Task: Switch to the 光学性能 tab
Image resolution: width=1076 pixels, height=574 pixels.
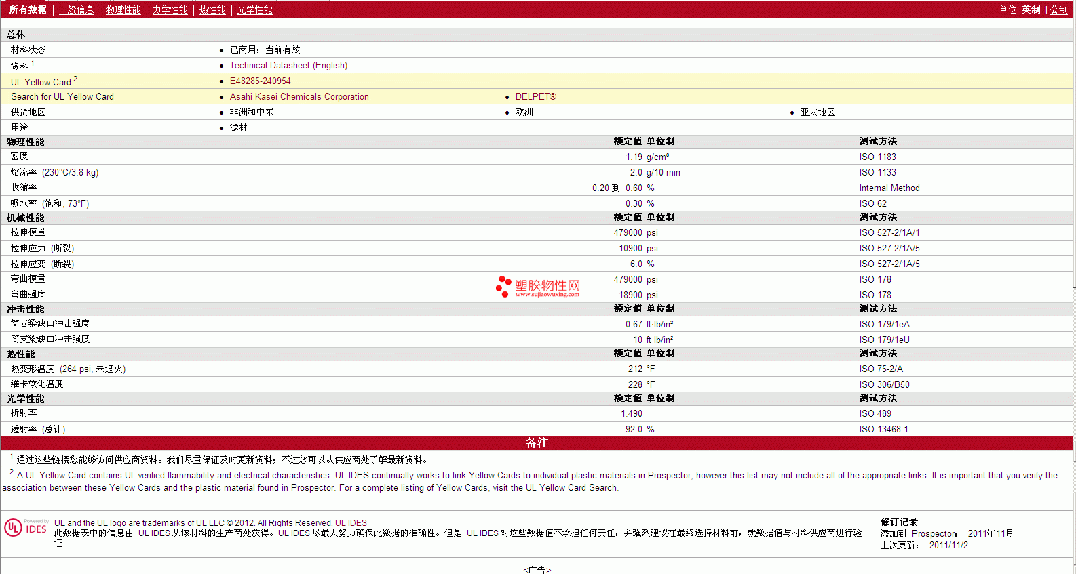Action: 255,9
